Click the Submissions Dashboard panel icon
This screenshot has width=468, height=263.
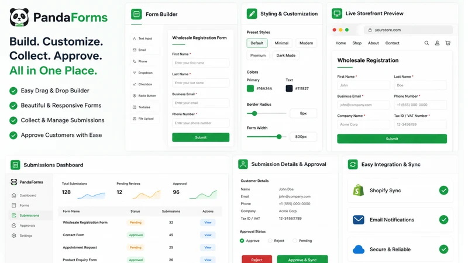pyautogui.click(x=15, y=165)
